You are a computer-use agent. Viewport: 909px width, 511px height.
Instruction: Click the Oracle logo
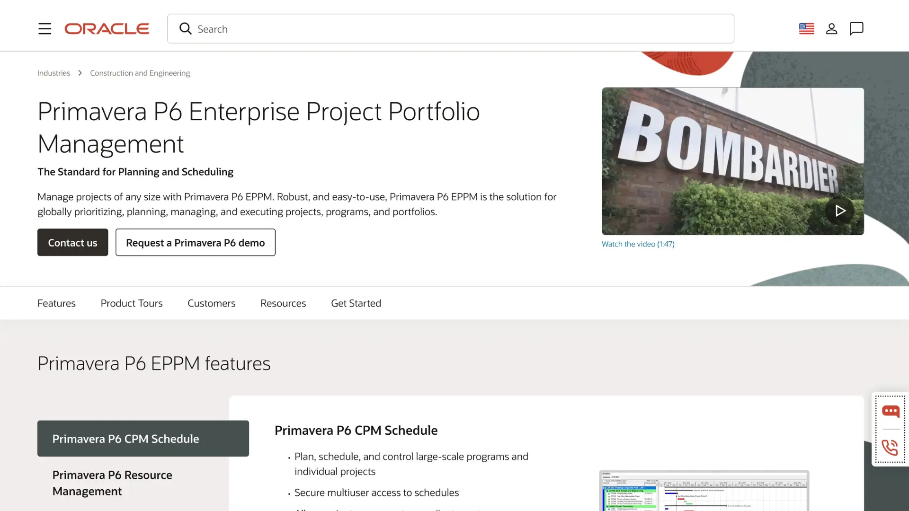(107, 29)
